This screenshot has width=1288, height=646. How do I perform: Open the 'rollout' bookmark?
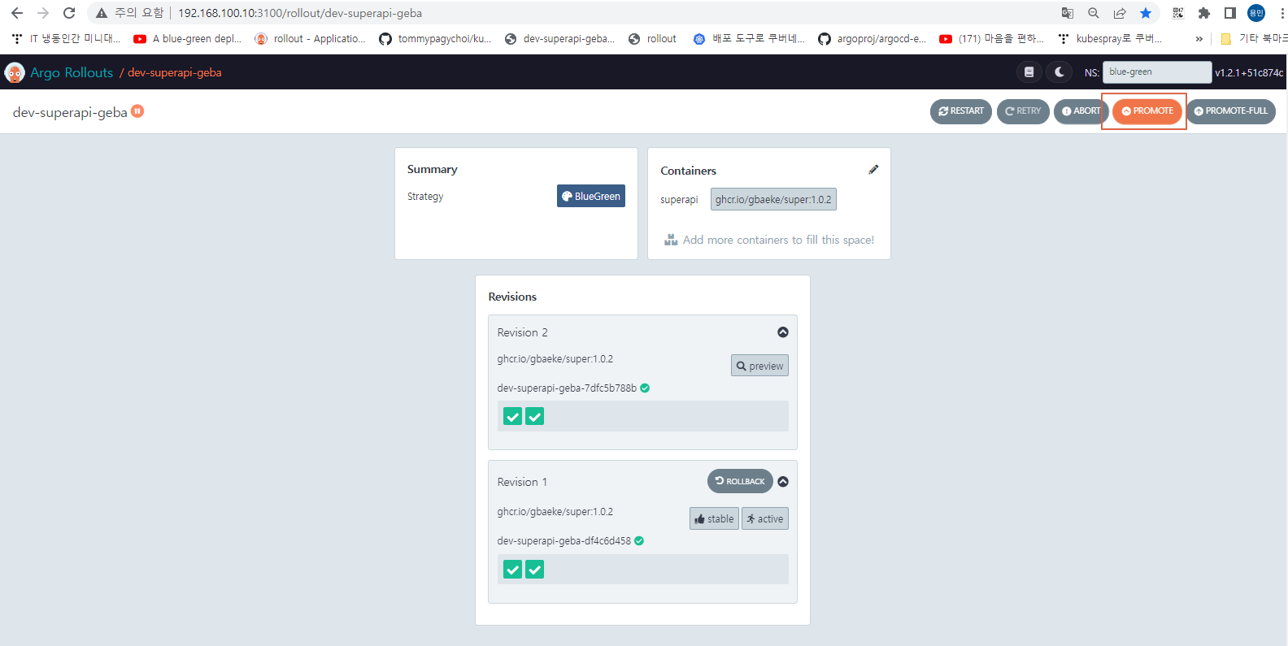652,38
